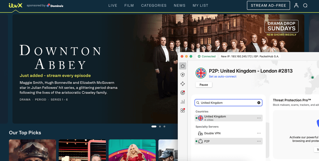Select the Double VPN specialty server
The height and width of the screenshot is (161, 319).
pos(228,133)
